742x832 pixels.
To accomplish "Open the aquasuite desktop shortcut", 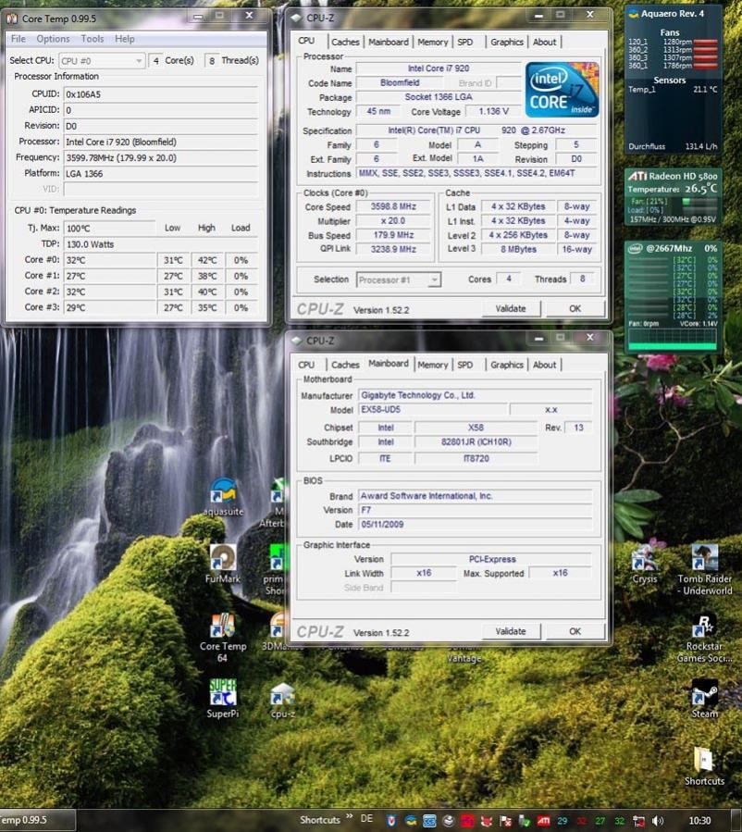I will point(223,497).
